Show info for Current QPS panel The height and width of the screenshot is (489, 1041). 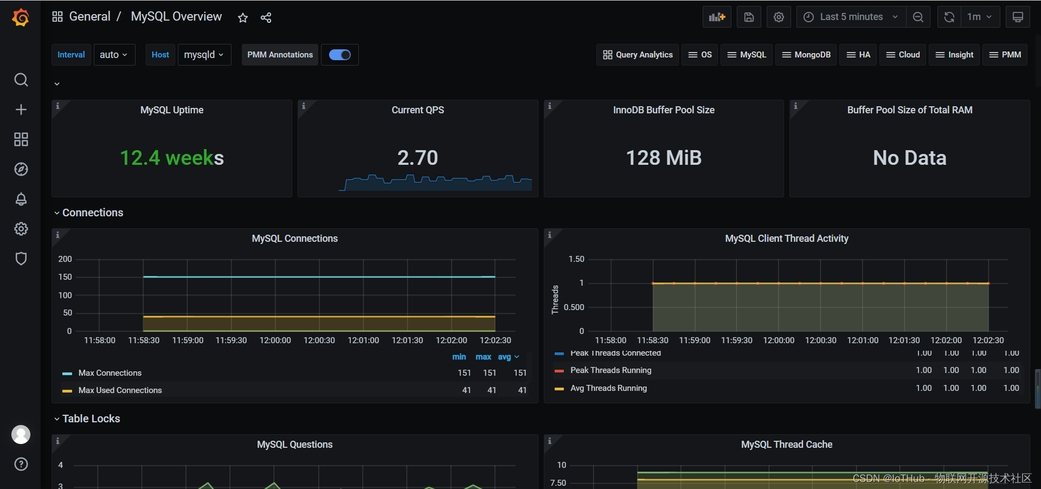tap(304, 106)
